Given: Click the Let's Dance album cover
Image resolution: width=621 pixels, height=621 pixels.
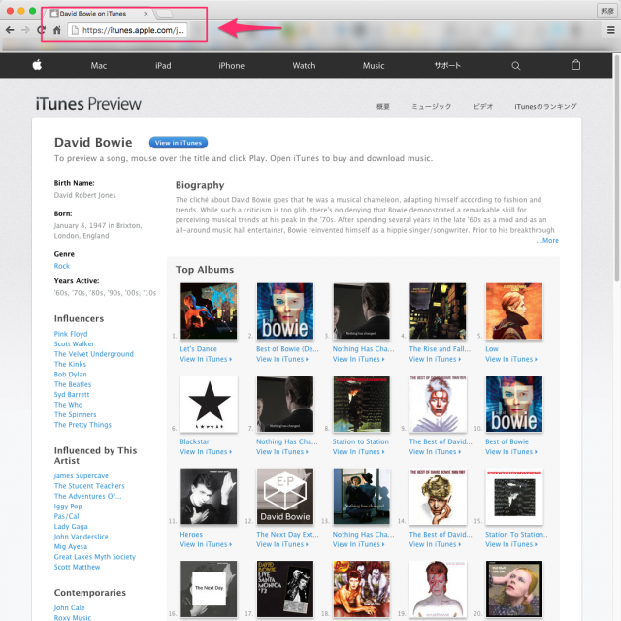Looking at the screenshot, I should pyautogui.click(x=209, y=310).
